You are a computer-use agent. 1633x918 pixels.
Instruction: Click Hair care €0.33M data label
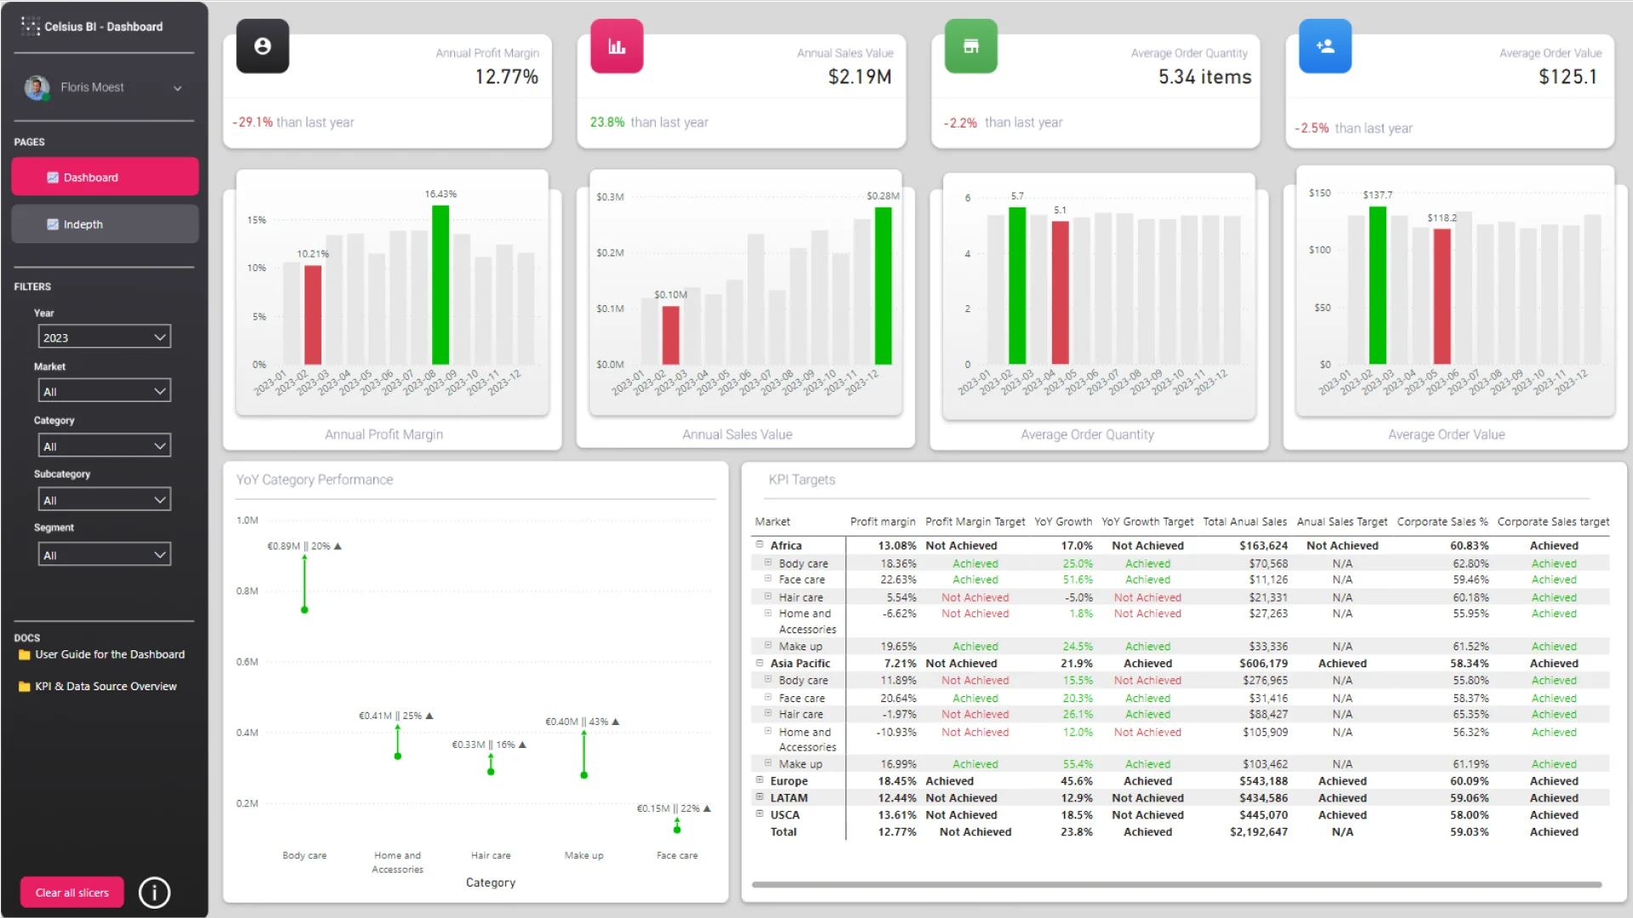point(489,745)
